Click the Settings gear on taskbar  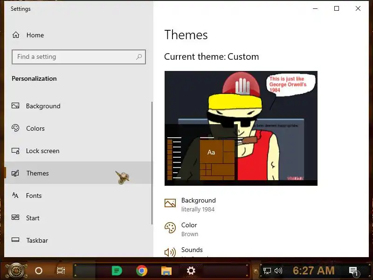tap(191, 271)
